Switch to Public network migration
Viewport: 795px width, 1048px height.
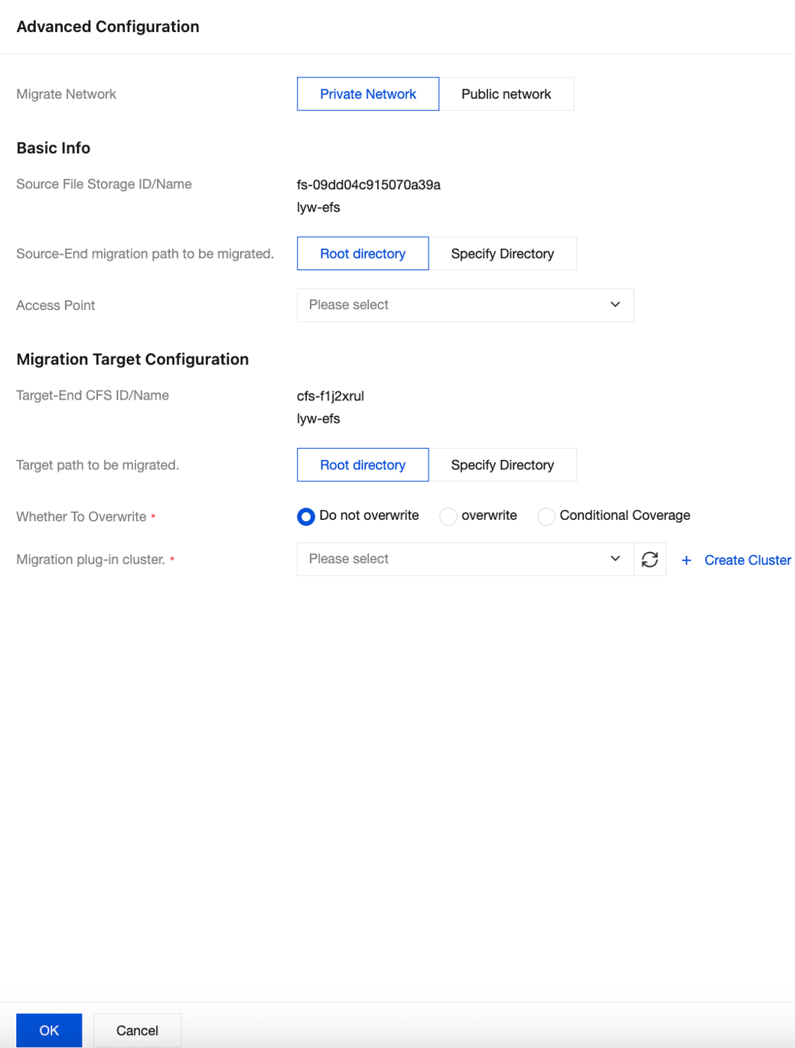[x=506, y=94]
